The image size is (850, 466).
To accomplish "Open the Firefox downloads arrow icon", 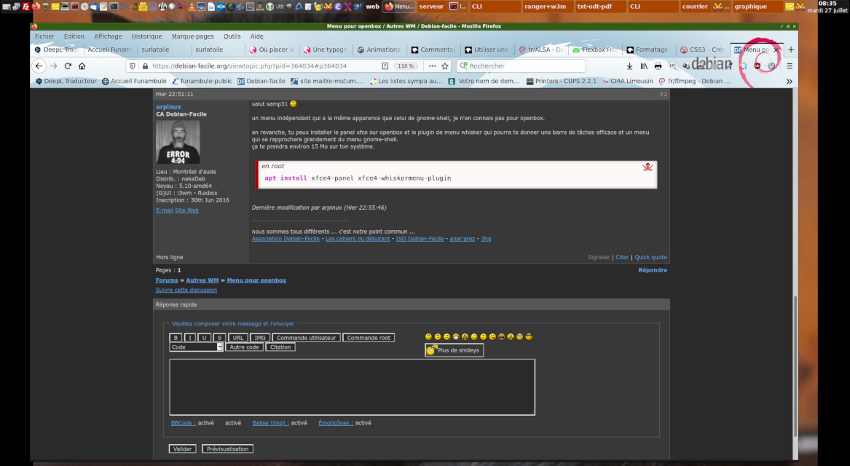I will (x=629, y=66).
